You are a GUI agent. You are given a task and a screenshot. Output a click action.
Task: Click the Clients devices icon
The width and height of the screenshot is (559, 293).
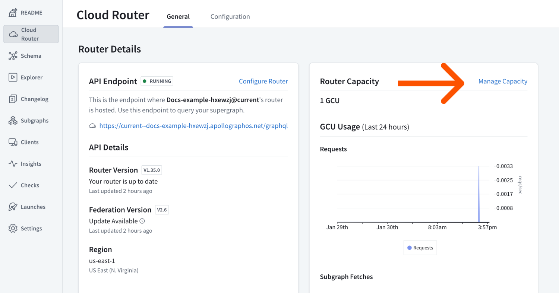click(13, 142)
